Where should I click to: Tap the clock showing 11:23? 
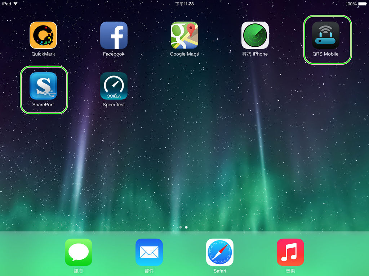[x=184, y=4]
